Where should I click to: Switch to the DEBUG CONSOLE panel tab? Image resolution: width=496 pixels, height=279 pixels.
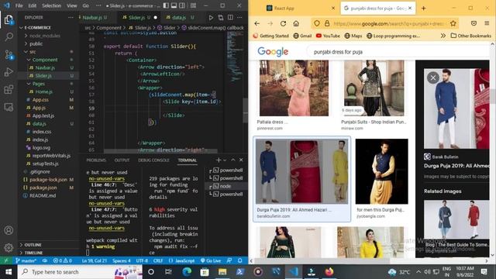tap(153, 160)
